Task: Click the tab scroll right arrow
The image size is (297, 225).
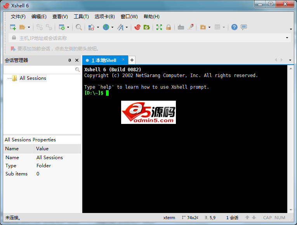Action: 281,60
